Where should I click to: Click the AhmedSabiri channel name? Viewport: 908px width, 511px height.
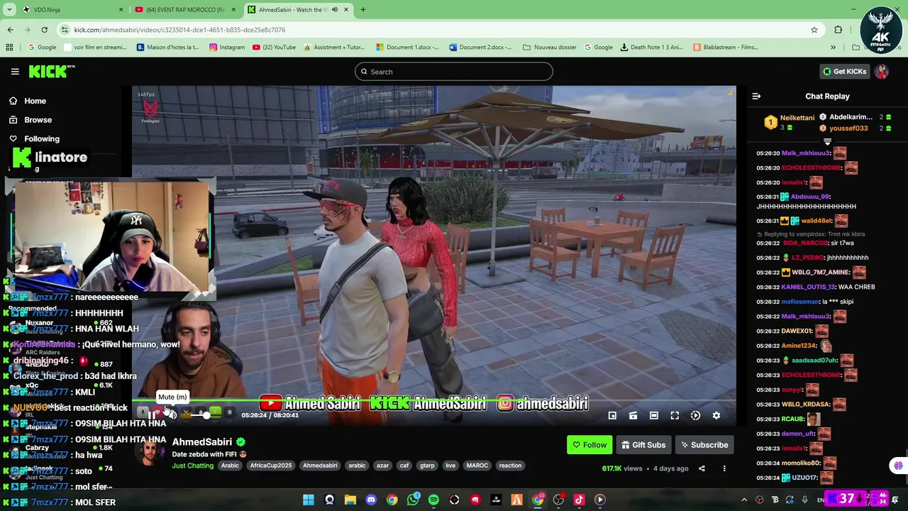202,442
